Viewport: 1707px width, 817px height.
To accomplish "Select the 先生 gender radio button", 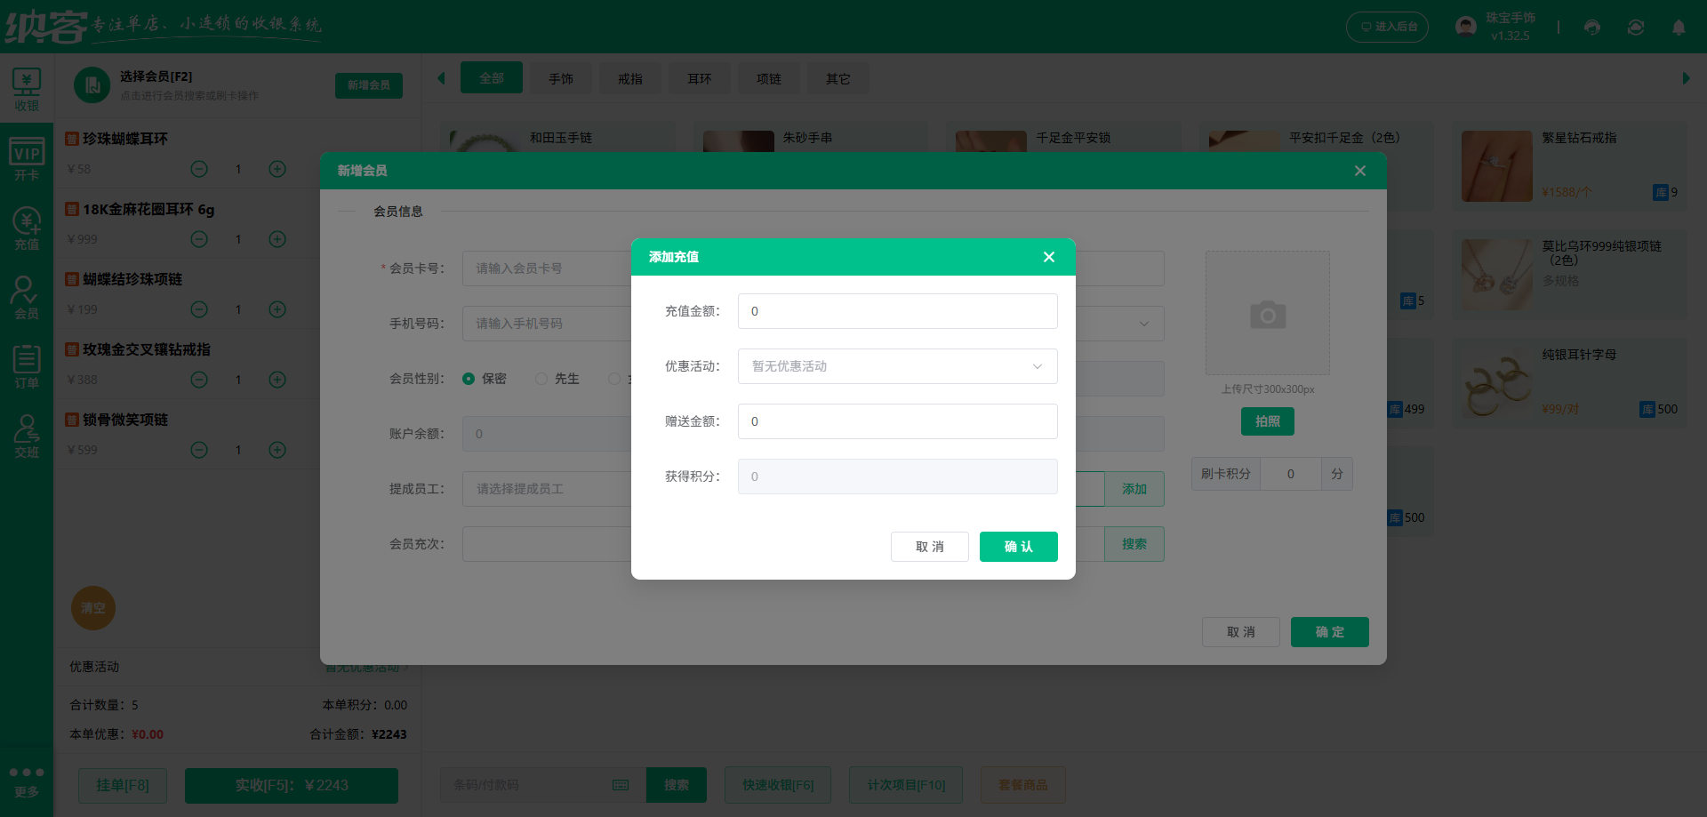I will [541, 378].
